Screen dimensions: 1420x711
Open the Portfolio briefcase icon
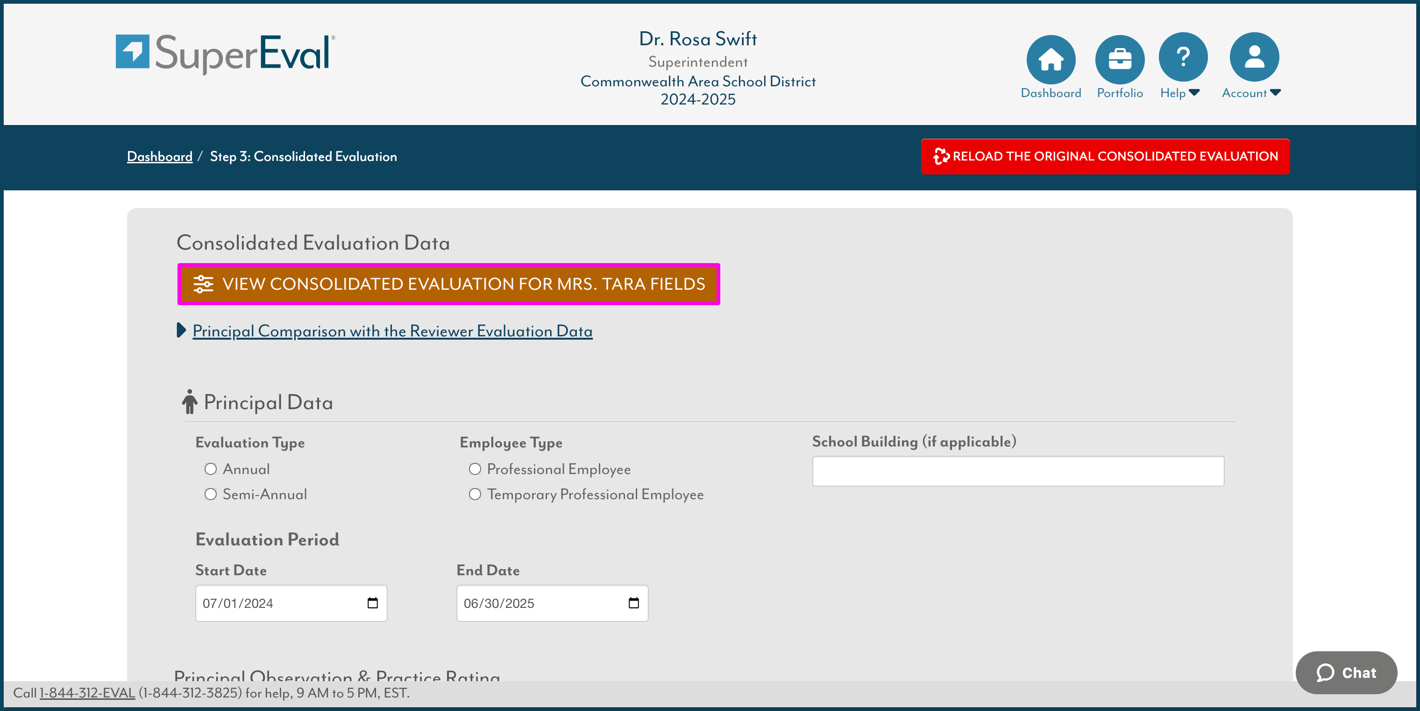tap(1120, 59)
